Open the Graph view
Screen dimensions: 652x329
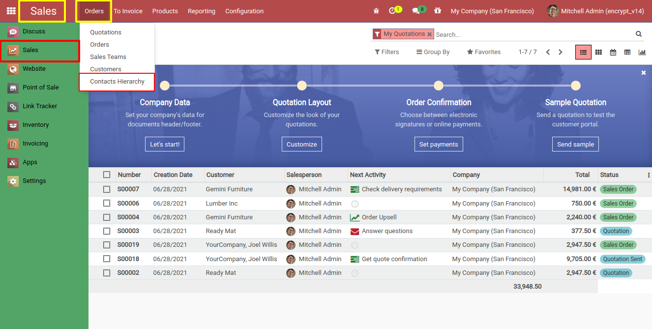pos(642,52)
